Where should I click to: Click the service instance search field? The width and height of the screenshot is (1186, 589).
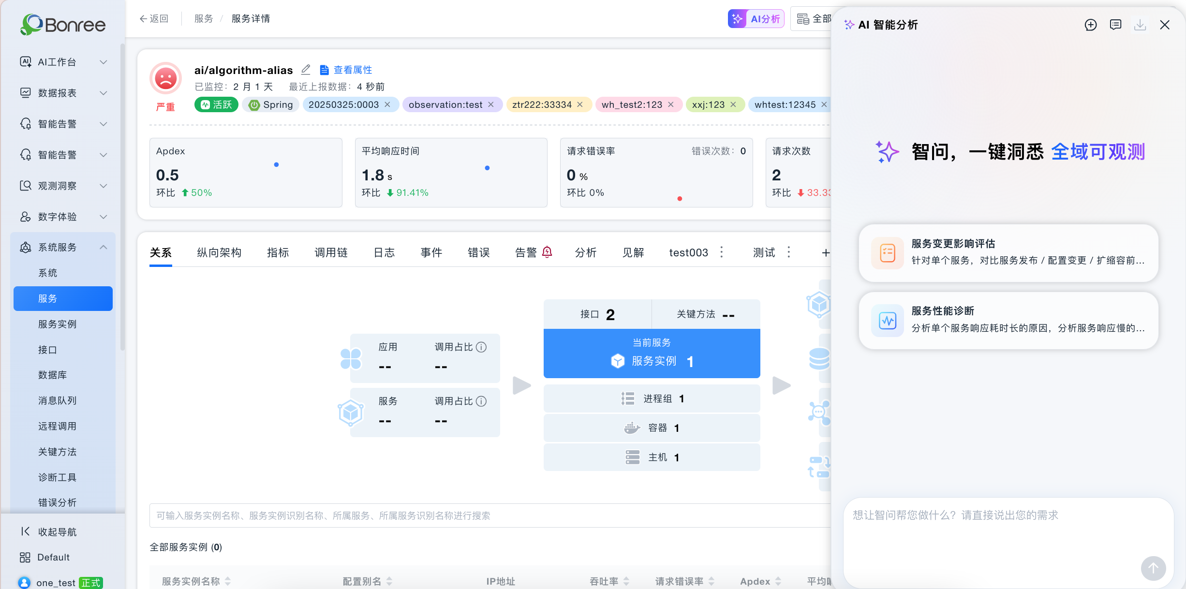coord(490,515)
